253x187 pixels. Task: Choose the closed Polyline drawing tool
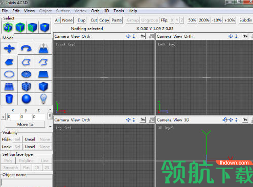coord(26,62)
